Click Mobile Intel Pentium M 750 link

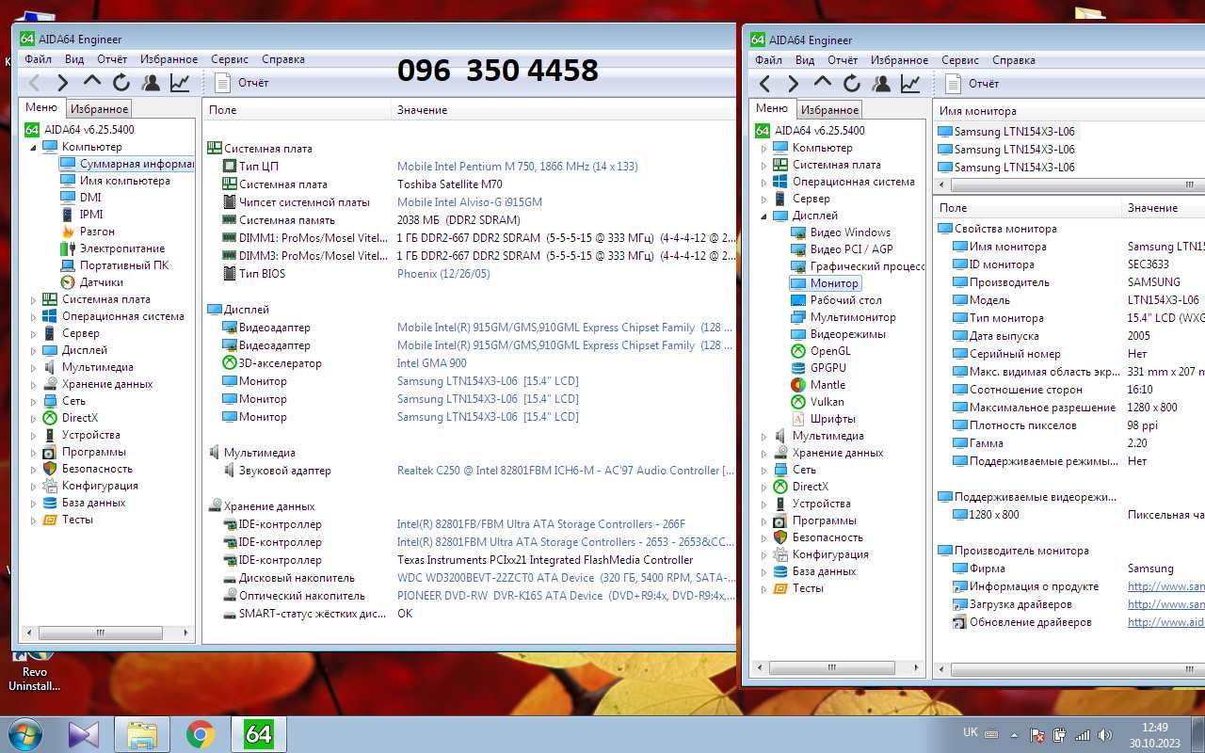(517, 167)
